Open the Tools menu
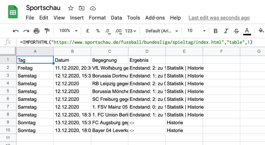This screenshot has height=145, width=265. point(134,18)
